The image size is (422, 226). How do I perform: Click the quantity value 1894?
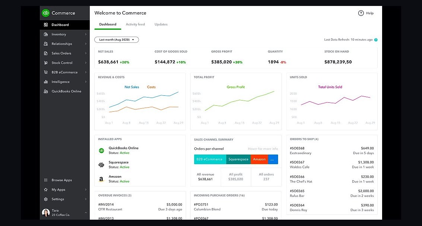pyautogui.click(x=273, y=62)
